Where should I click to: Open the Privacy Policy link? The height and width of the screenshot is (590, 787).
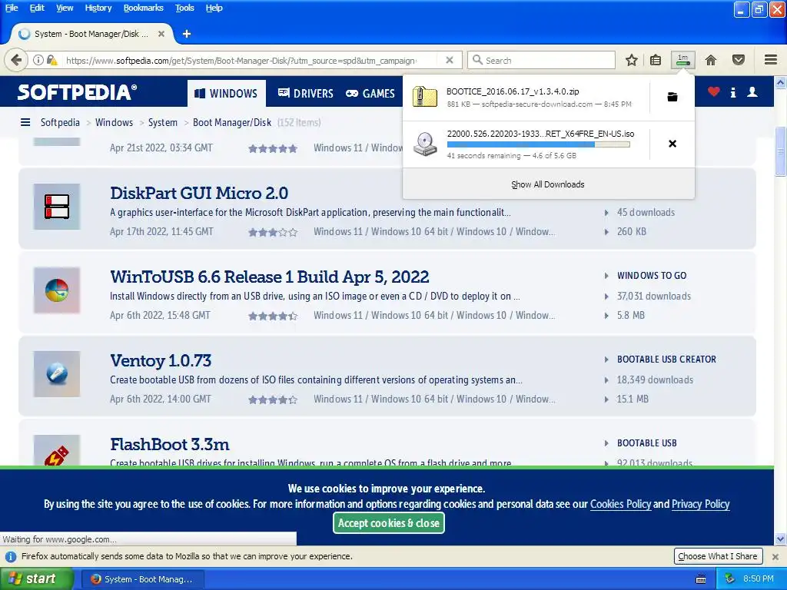701,504
